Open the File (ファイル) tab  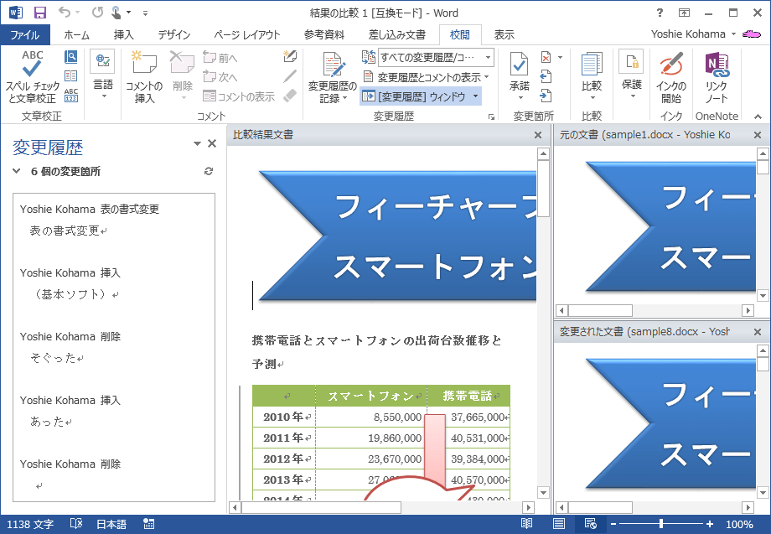pos(25,35)
